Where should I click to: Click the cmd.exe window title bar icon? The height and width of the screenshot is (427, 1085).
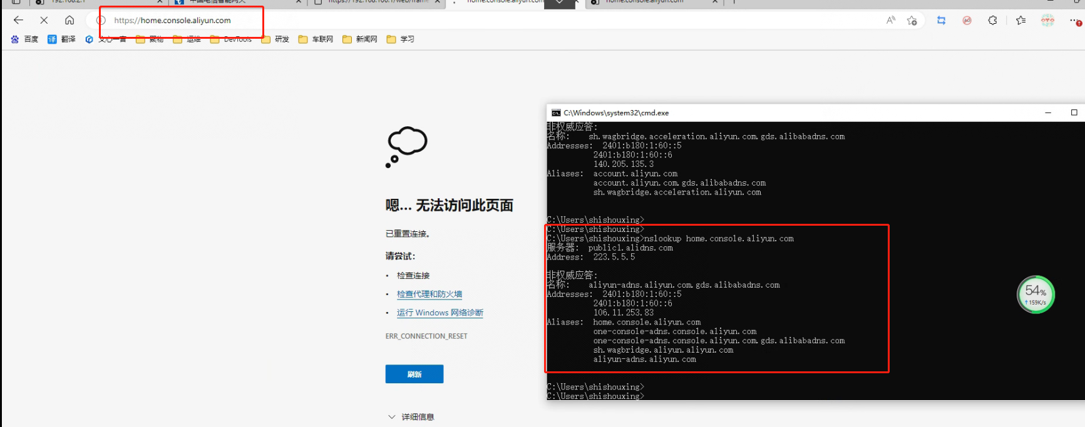click(556, 113)
